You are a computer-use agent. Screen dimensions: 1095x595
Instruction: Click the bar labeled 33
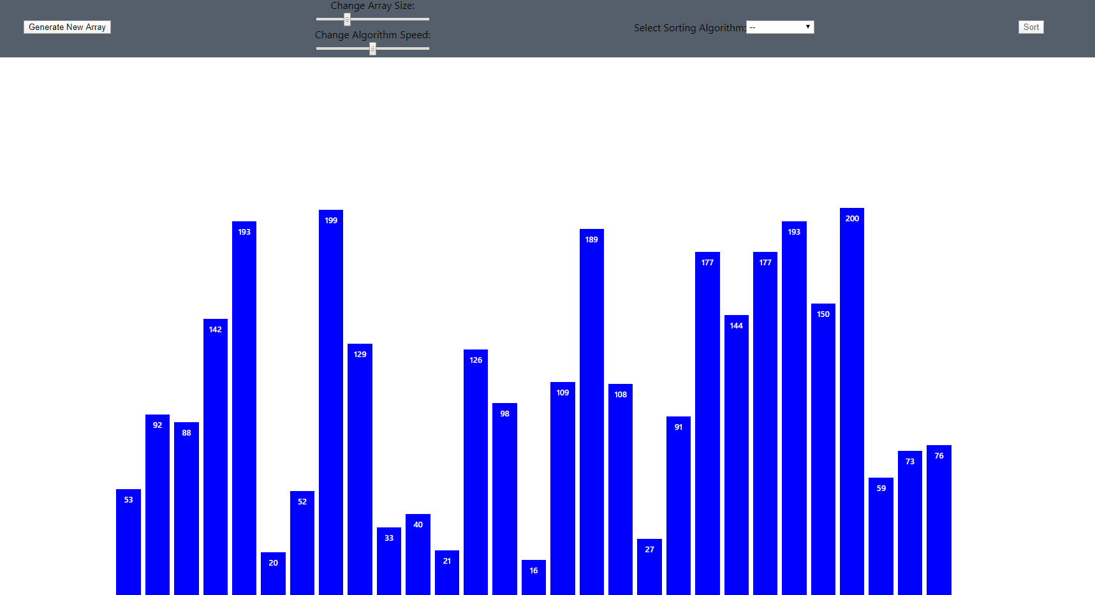click(x=389, y=561)
